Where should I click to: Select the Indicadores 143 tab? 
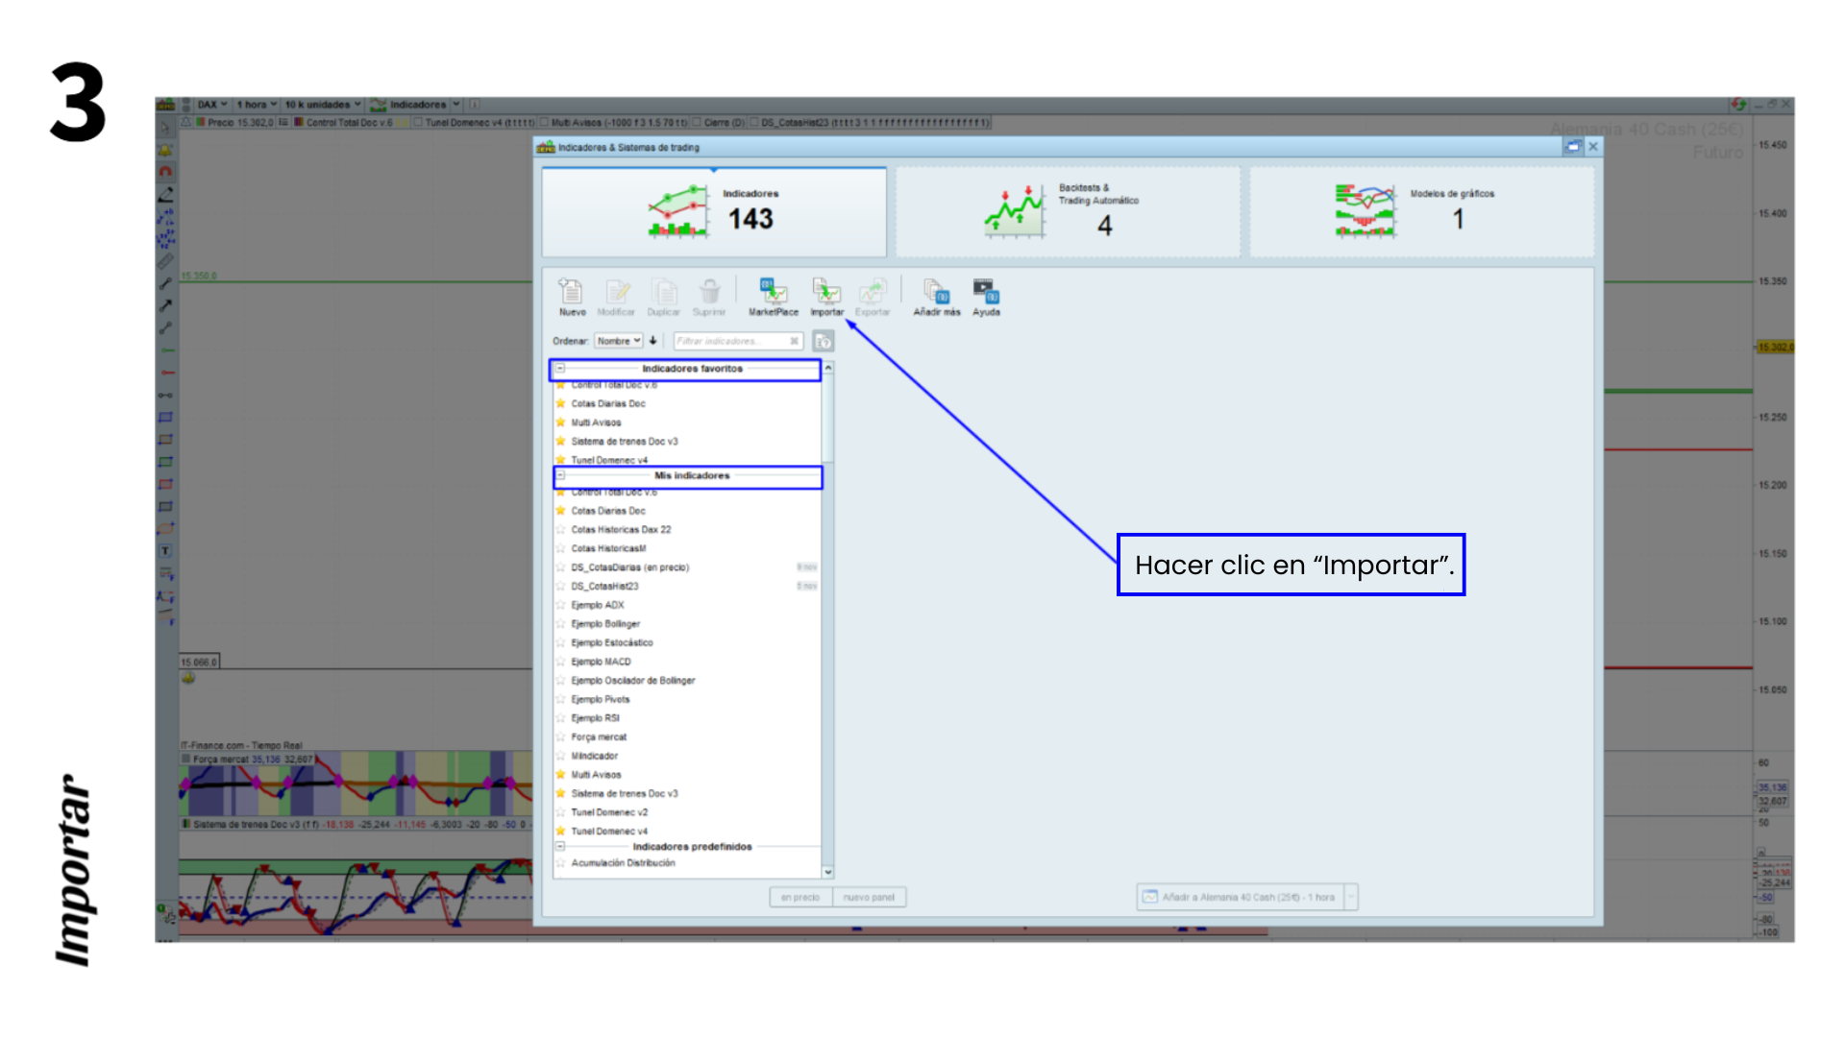713,210
